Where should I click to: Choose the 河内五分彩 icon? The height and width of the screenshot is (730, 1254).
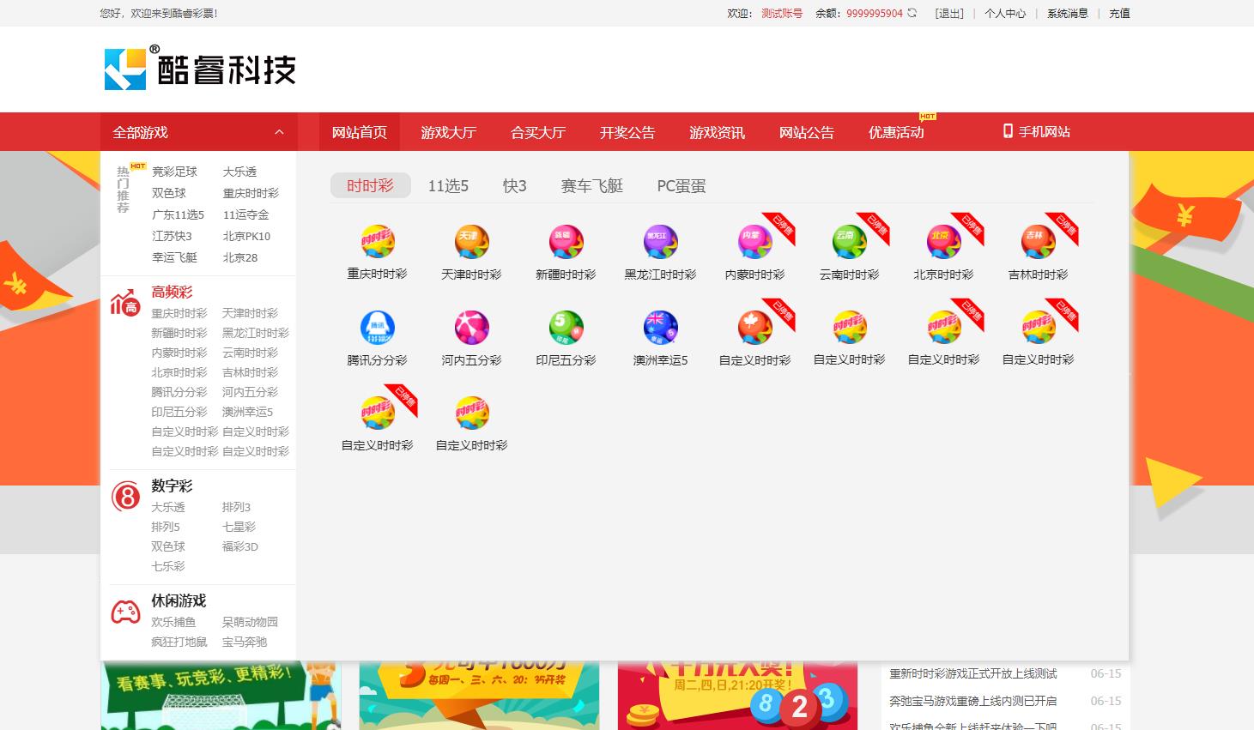(471, 328)
